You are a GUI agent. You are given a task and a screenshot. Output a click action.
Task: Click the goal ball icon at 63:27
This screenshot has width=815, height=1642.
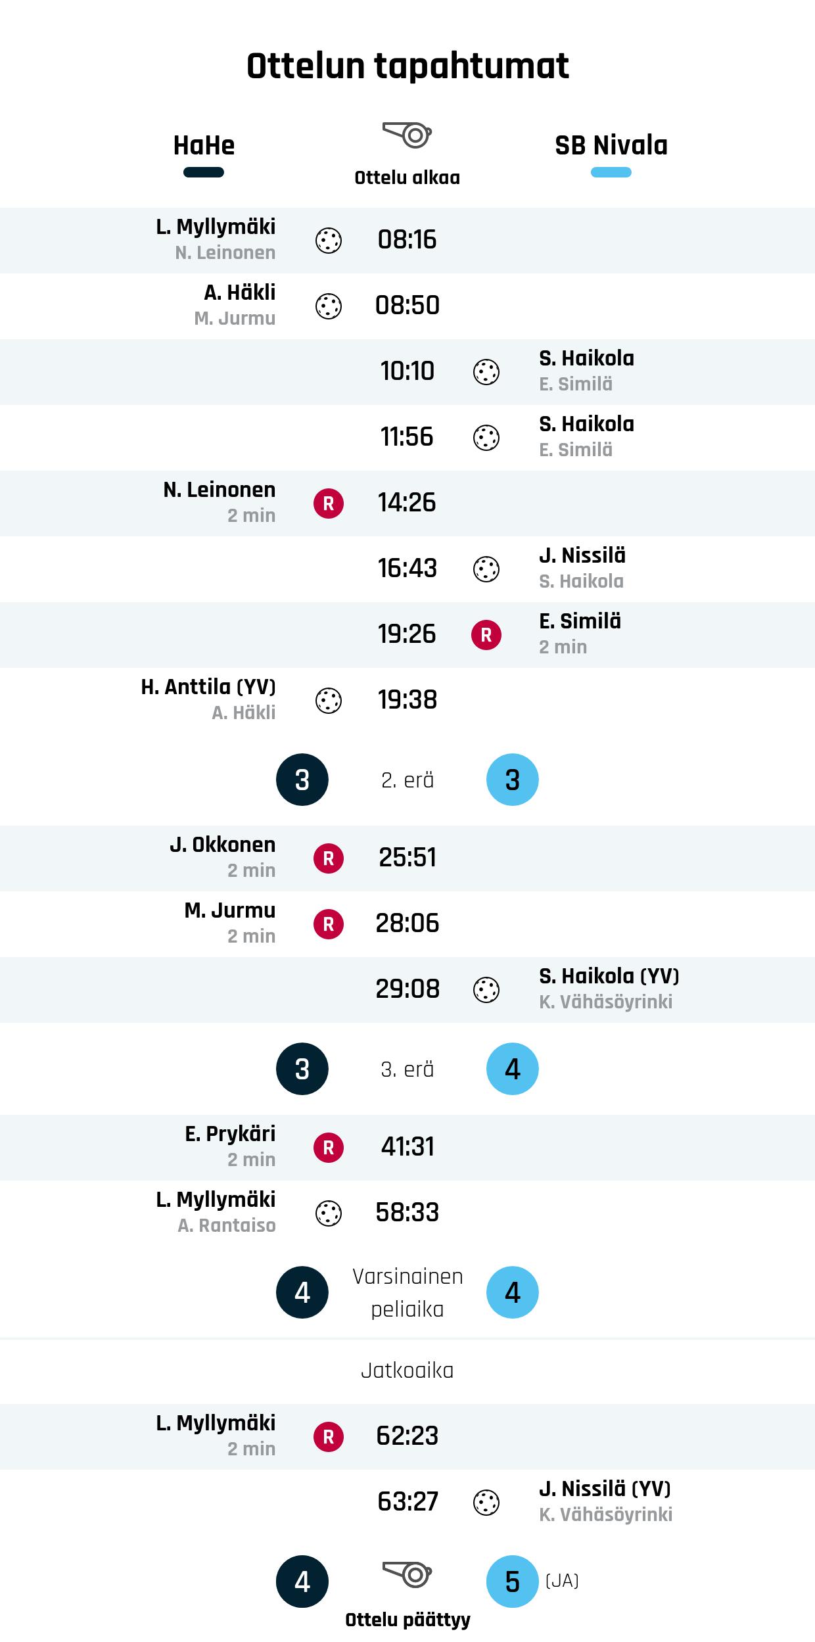click(x=486, y=1503)
